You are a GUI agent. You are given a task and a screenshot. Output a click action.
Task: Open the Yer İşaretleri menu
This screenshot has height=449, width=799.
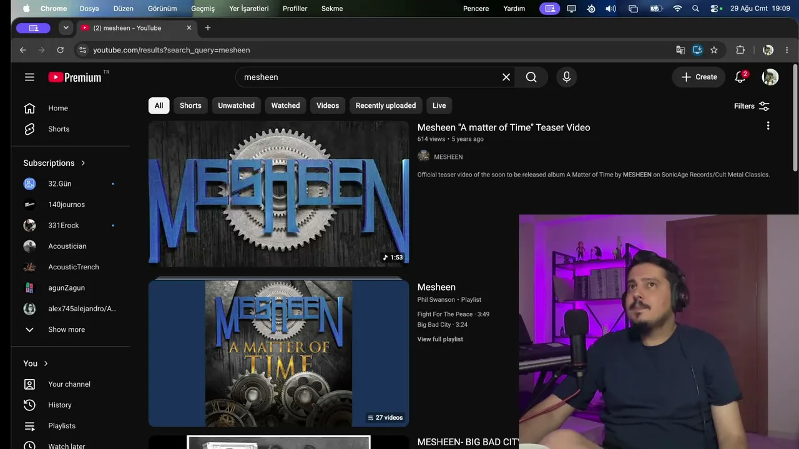point(249,9)
